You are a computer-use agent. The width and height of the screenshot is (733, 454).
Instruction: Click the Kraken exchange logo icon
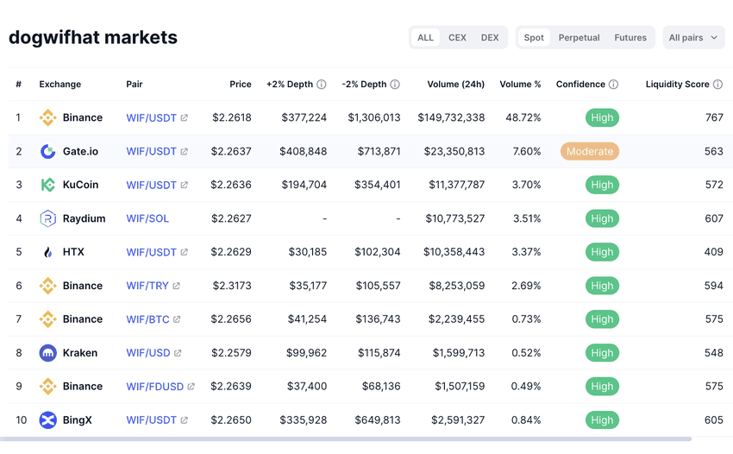(x=48, y=353)
